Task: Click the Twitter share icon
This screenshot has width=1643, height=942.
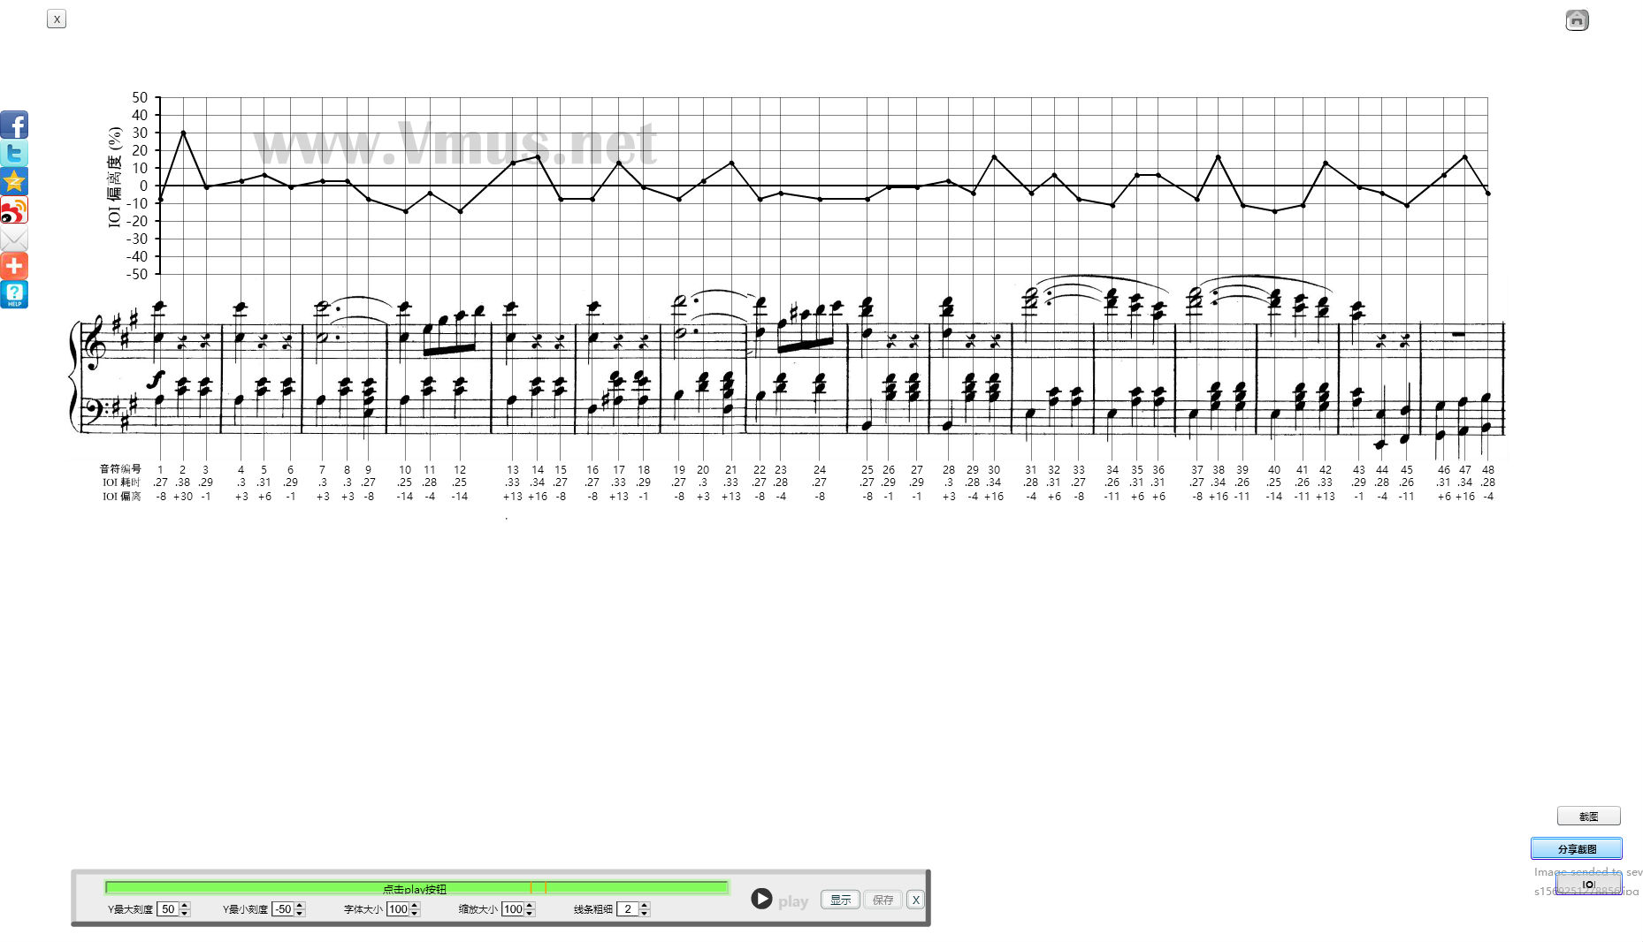Action: pyautogui.click(x=14, y=153)
